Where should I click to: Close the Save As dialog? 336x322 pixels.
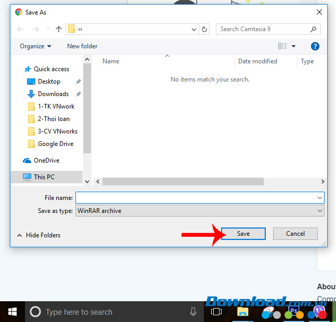click(x=319, y=12)
